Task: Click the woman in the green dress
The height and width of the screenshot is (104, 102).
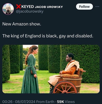Action: point(30,69)
